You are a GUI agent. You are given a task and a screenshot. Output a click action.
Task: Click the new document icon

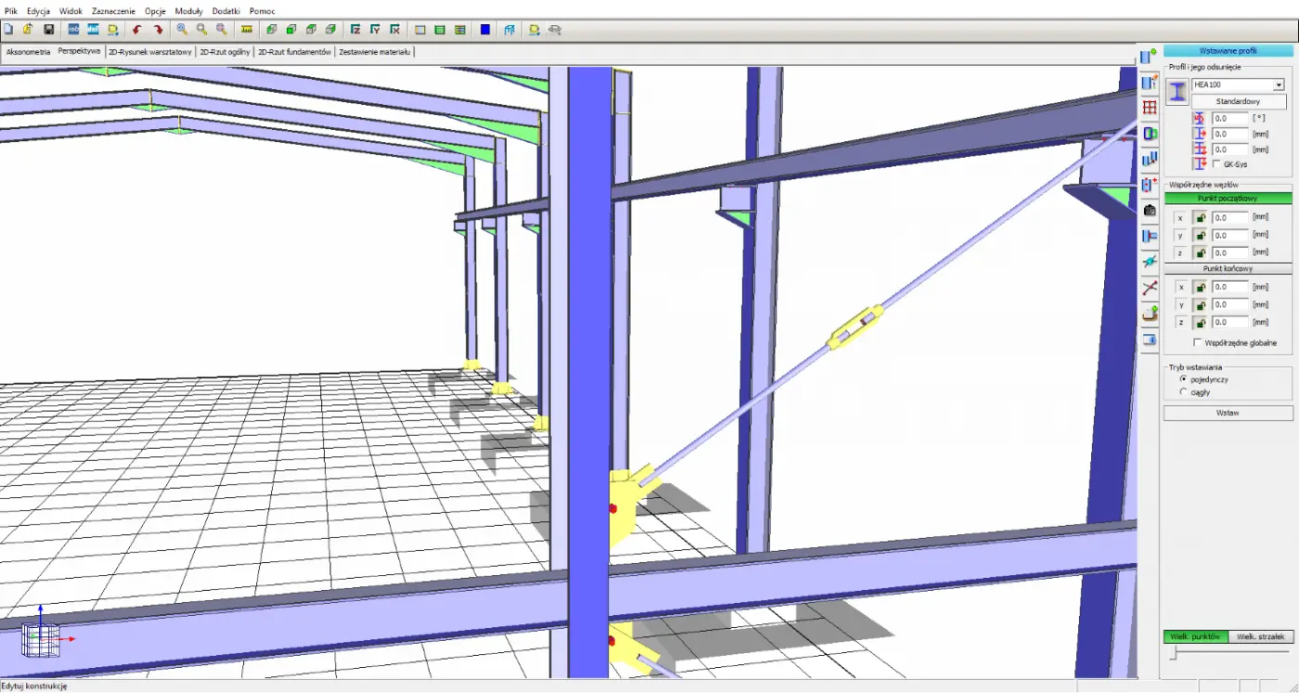coord(8,30)
